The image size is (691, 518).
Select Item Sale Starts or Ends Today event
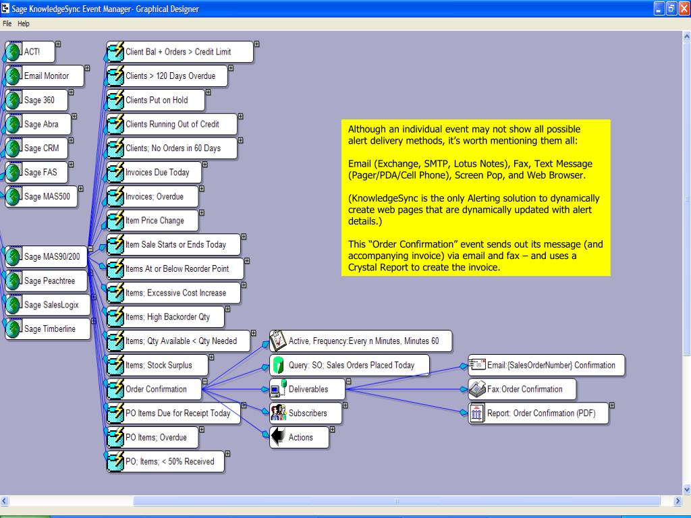click(x=173, y=244)
